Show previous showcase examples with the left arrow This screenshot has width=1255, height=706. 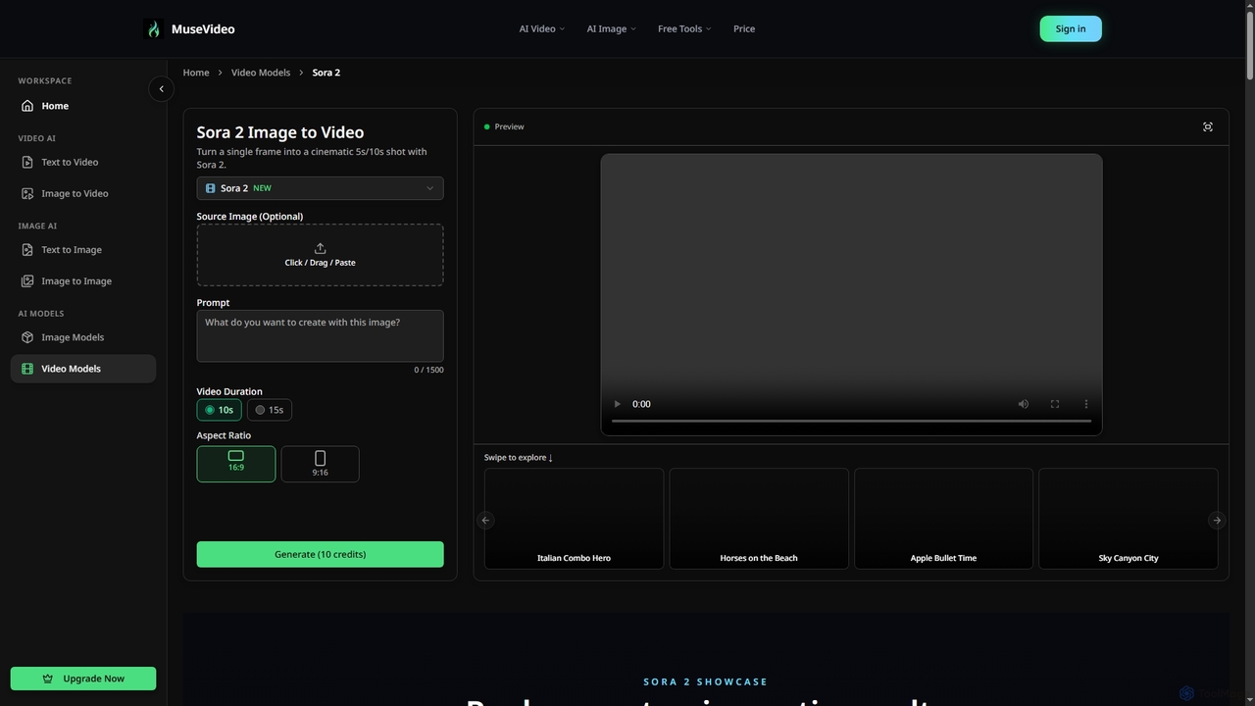coord(485,521)
